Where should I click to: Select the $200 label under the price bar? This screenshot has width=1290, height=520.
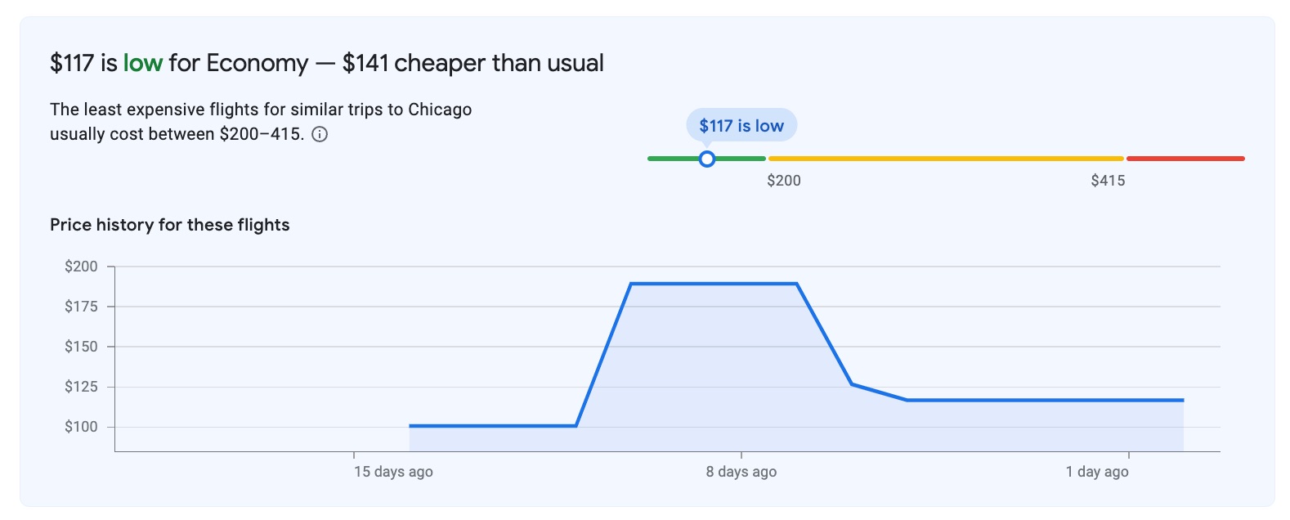[783, 181]
